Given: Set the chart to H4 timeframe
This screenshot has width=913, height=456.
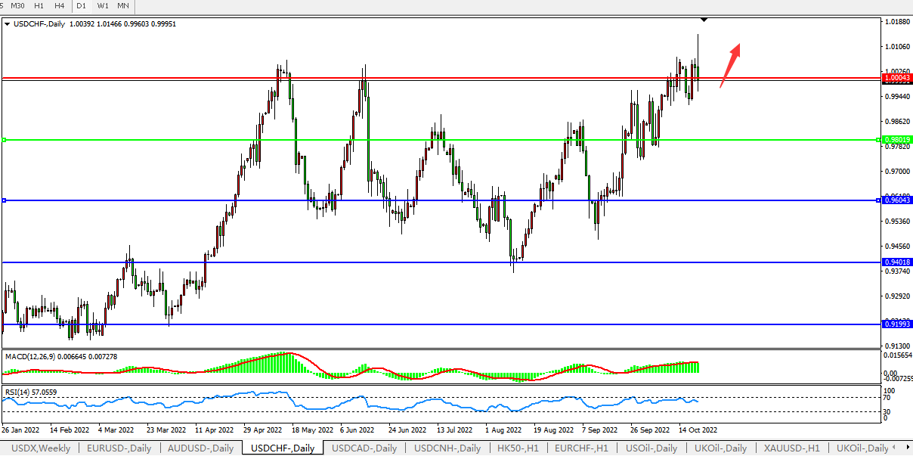Looking at the screenshot, I should pos(60,5).
